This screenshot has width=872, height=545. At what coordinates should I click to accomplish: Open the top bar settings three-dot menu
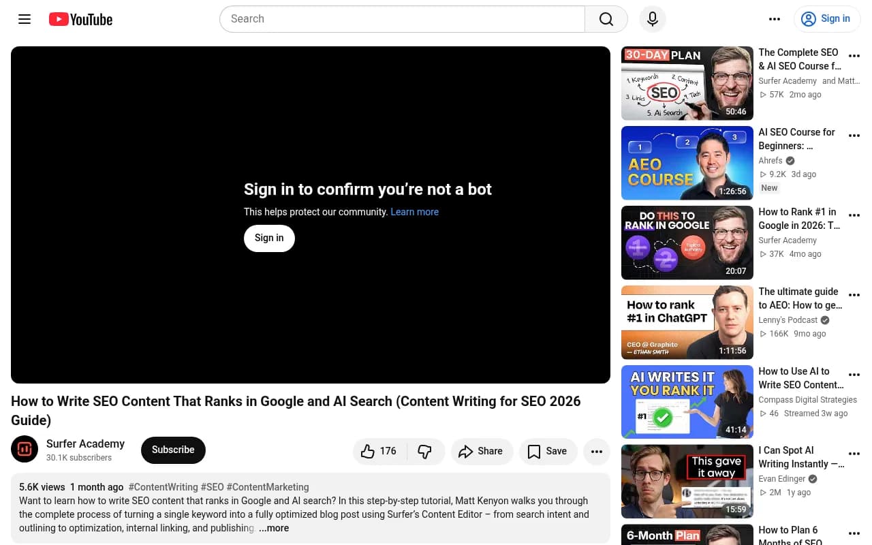[775, 19]
